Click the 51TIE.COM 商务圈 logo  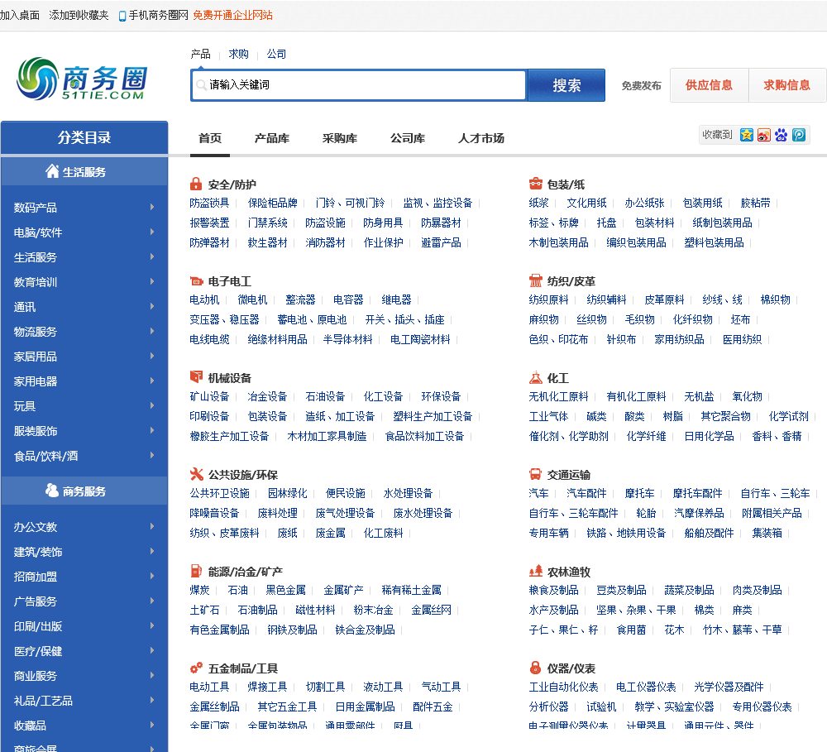click(x=82, y=79)
